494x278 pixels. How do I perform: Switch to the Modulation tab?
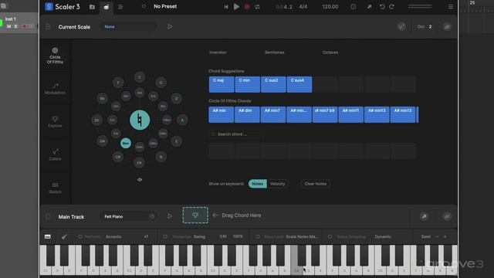[55, 89]
